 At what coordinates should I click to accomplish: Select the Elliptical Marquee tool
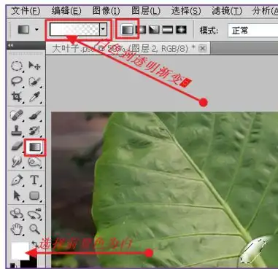[17, 66]
